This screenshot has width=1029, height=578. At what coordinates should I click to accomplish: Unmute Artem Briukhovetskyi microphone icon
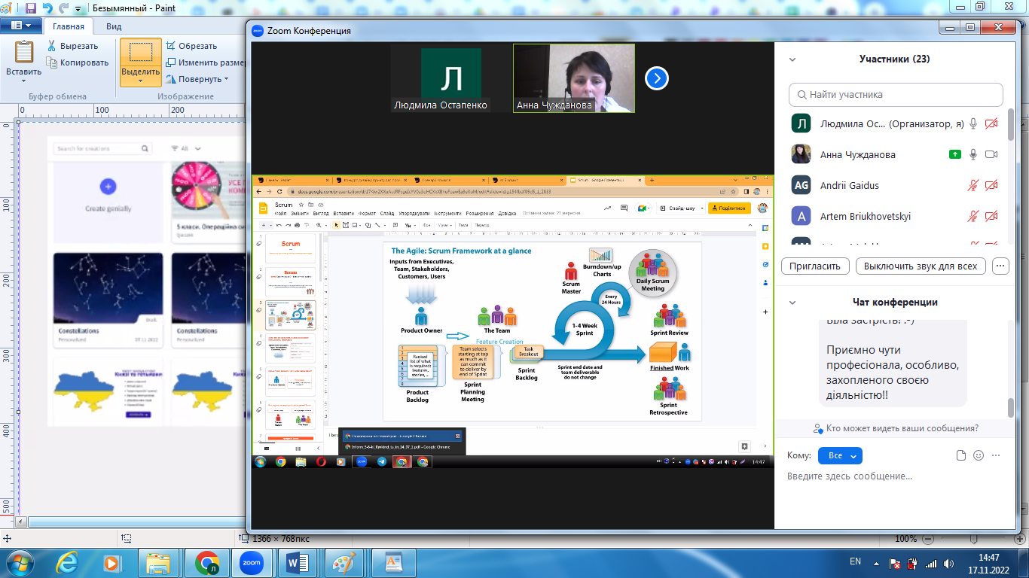click(973, 216)
